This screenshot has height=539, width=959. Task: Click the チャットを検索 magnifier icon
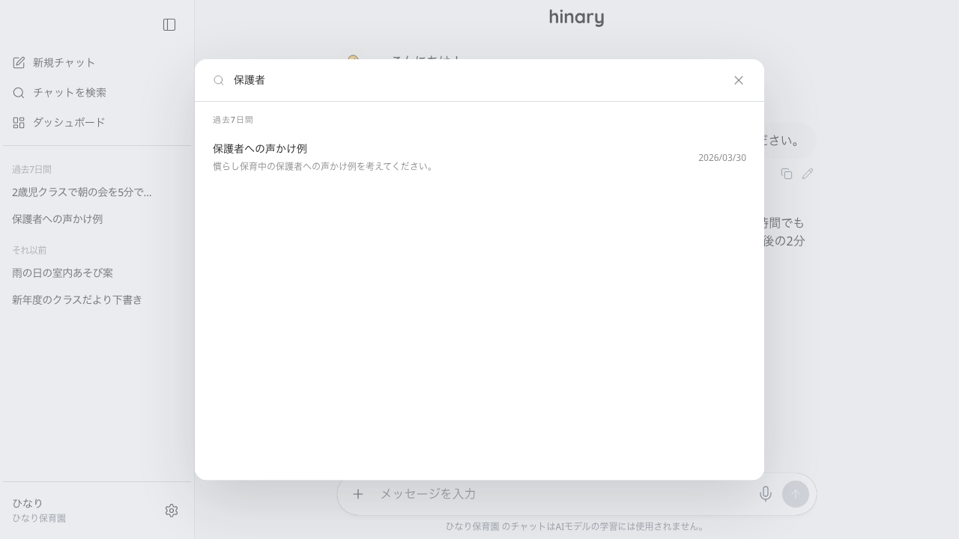point(19,92)
